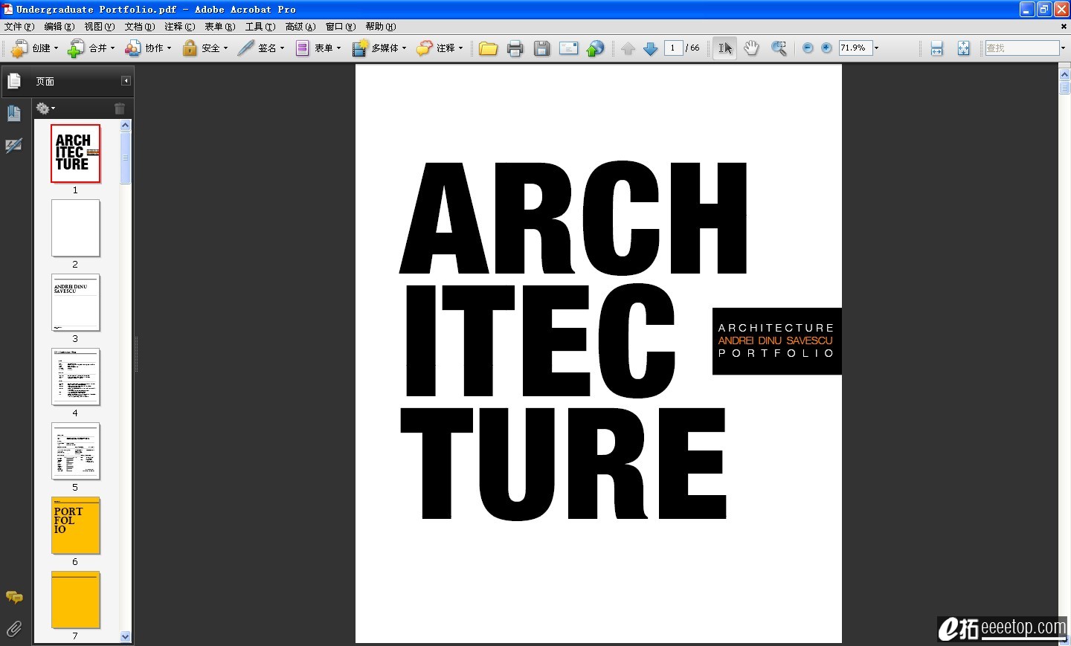Open the find options dropdown arrow
This screenshot has height=646, width=1071.
(1064, 48)
